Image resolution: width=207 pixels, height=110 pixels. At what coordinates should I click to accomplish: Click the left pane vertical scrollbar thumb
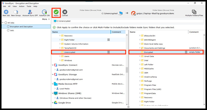(127, 70)
